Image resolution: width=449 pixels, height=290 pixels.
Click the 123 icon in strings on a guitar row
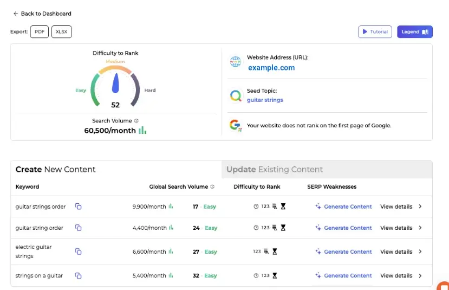point(265,275)
